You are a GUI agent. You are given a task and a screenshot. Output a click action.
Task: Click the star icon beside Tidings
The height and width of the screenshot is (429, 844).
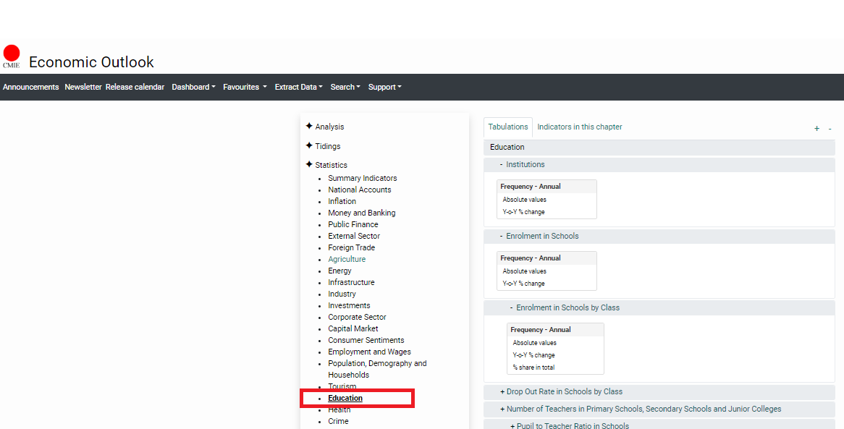pos(309,145)
